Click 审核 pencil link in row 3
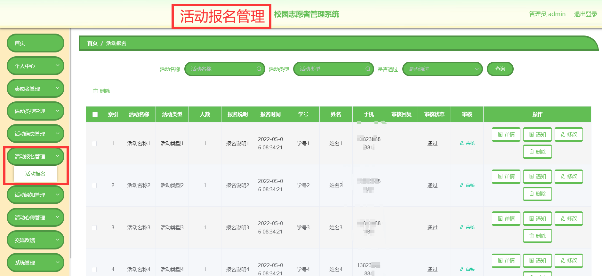The width and height of the screenshot is (602, 276). click(x=467, y=227)
